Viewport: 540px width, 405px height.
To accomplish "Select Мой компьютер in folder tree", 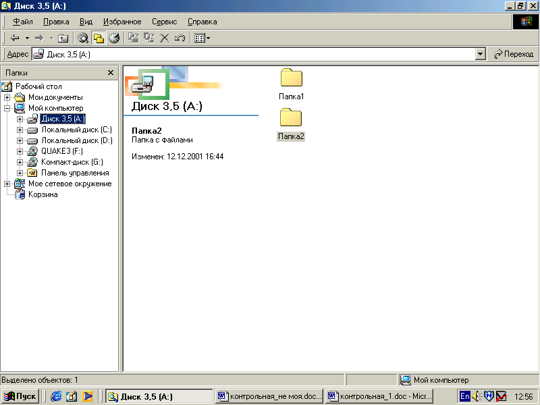I will 56,108.
